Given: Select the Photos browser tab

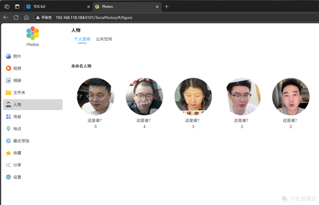Looking at the screenshot, I should pyautogui.click(x=127, y=7).
